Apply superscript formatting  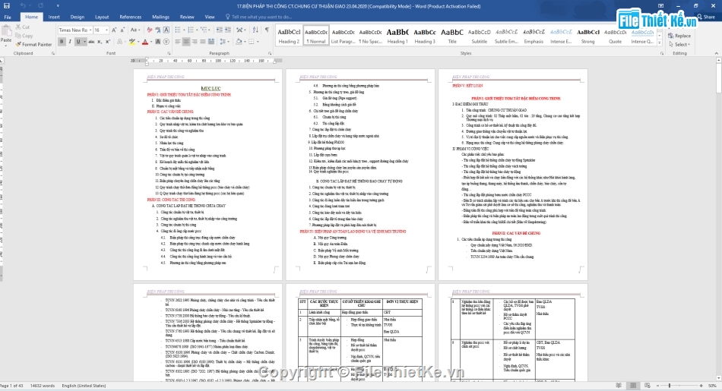(108, 42)
